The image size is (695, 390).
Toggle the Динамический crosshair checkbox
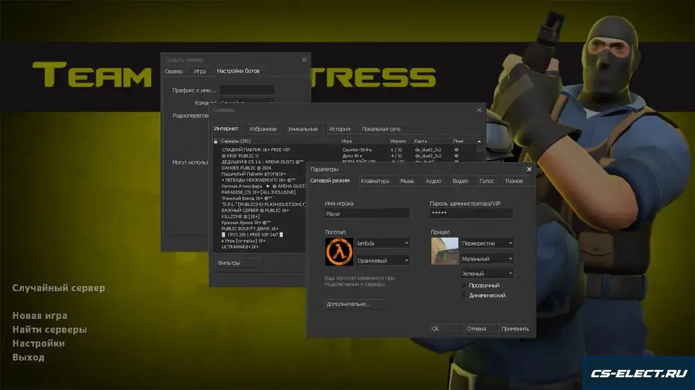click(464, 296)
